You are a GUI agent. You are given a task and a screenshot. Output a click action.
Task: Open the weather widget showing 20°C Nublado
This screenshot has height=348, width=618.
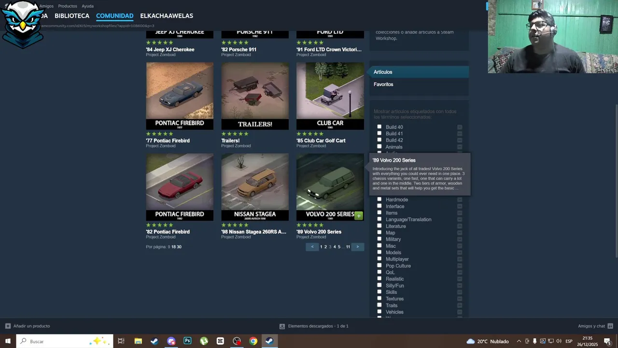click(487, 341)
